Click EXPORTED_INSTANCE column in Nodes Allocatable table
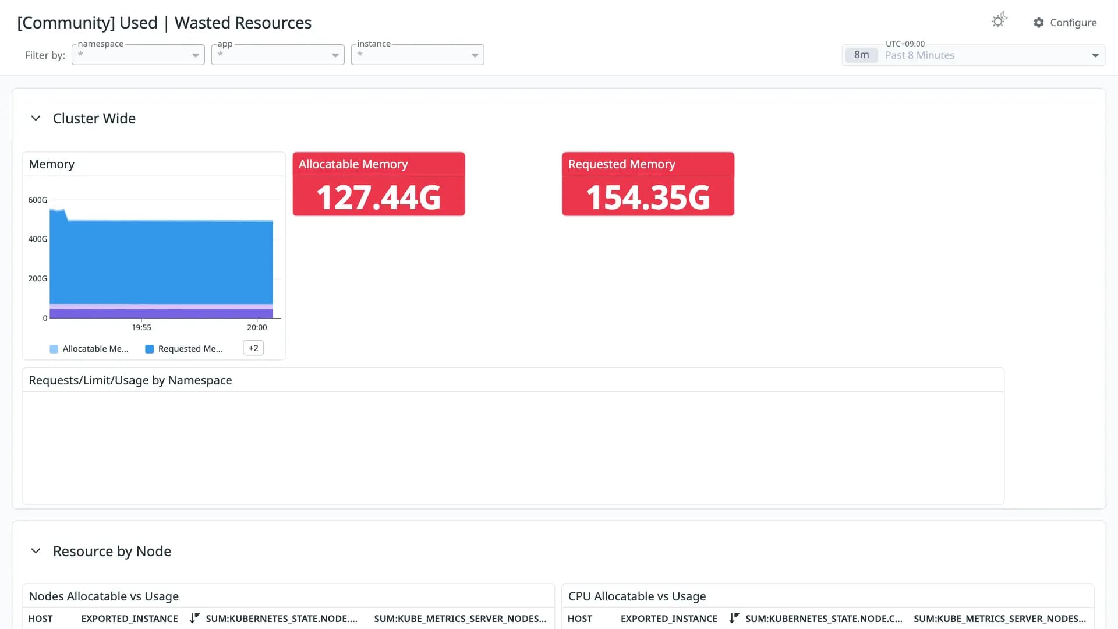The width and height of the screenshot is (1118, 629). (x=129, y=619)
